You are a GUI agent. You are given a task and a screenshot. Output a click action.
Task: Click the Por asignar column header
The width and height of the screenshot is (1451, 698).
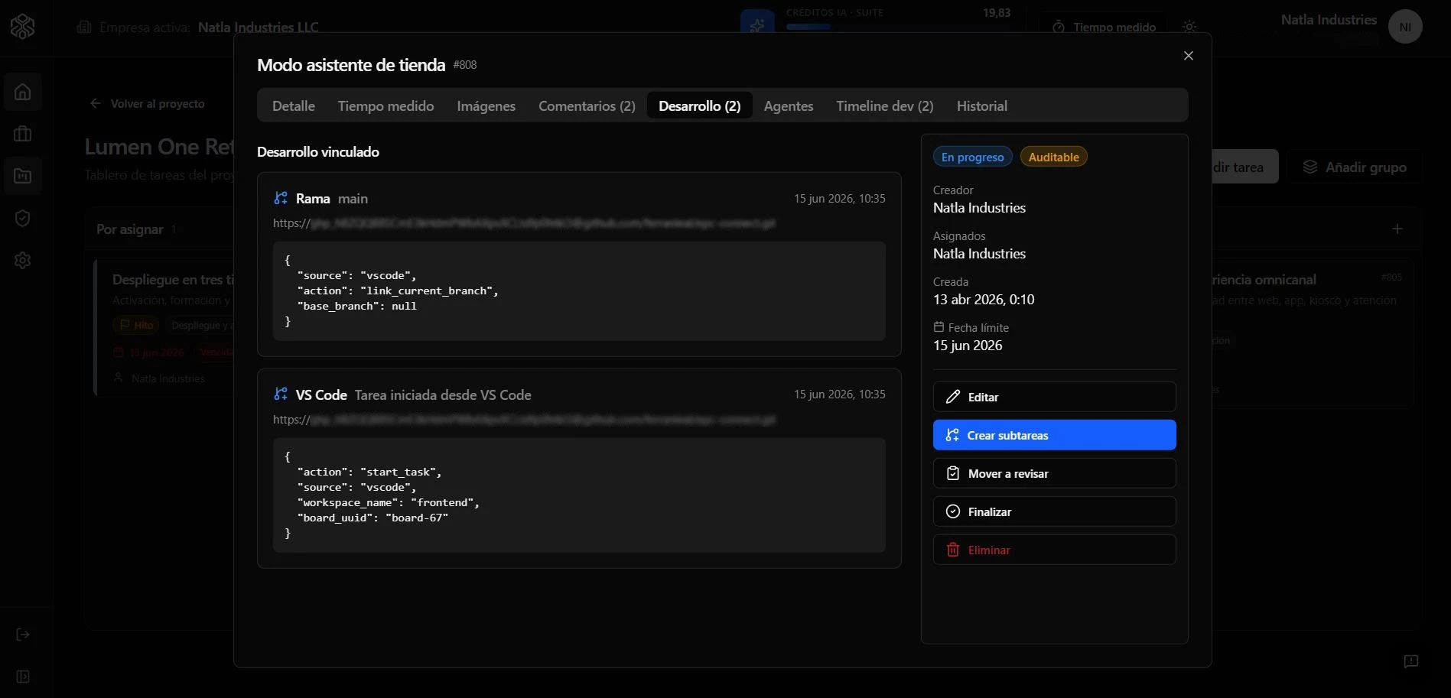point(129,229)
